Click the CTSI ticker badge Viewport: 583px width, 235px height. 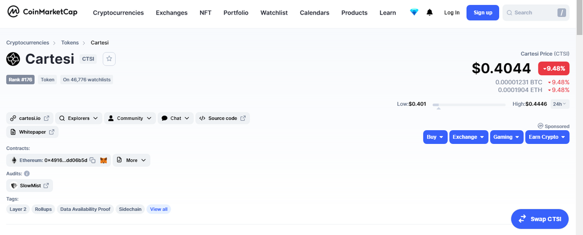pyautogui.click(x=88, y=59)
